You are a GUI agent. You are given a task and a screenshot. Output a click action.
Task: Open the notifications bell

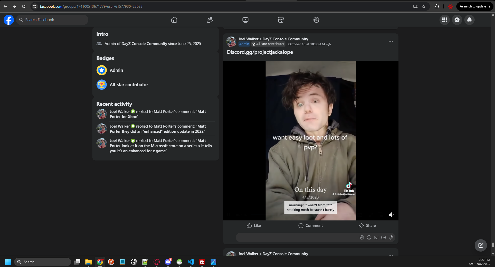pos(469,20)
